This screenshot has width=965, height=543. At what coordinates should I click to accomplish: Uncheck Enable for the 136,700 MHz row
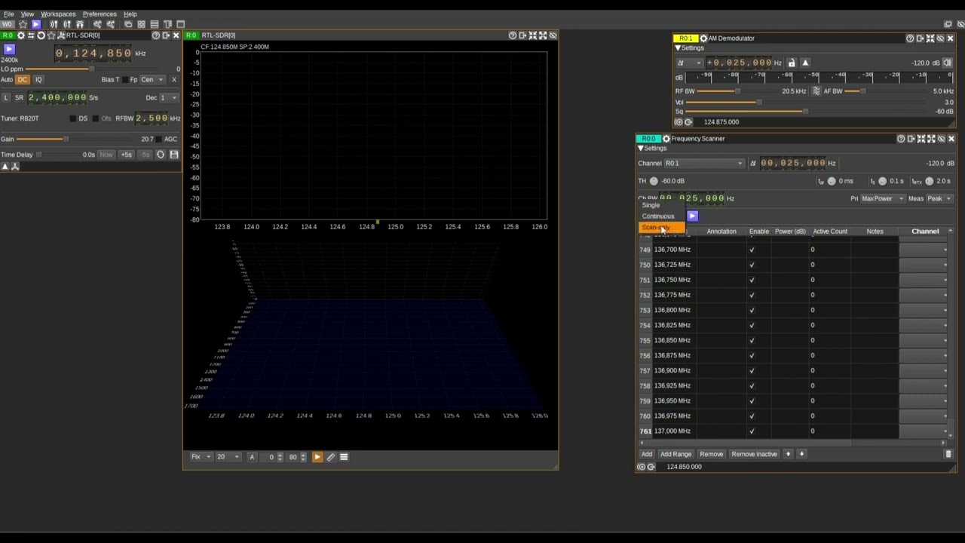tap(752, 250)
